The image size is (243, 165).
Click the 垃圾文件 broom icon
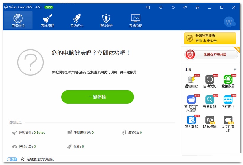tap(15, 133)
